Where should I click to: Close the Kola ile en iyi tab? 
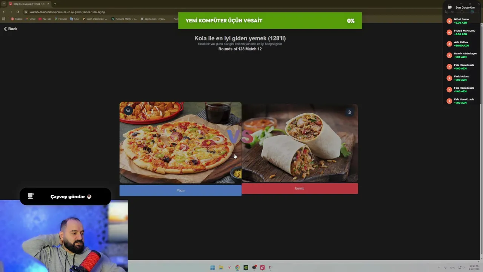click(x=48, y=4)
